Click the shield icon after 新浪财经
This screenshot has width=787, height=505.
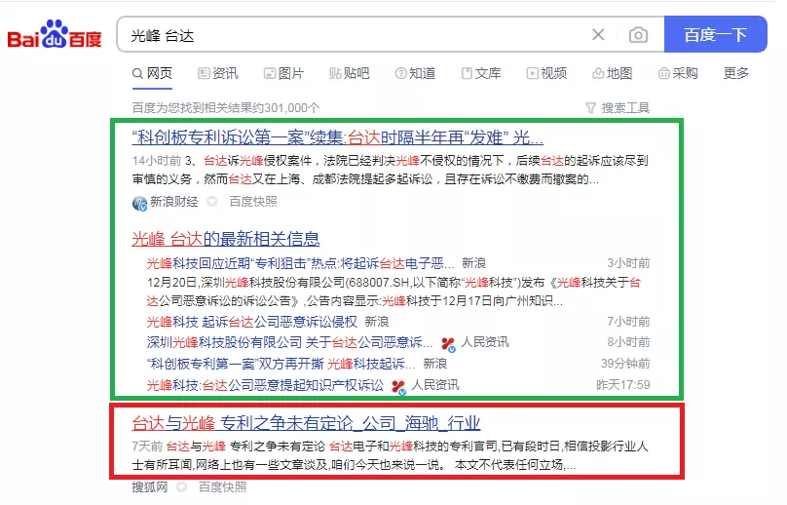[212, 202]
